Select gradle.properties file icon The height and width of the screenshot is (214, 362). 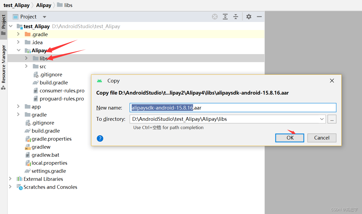click(28, 139)
